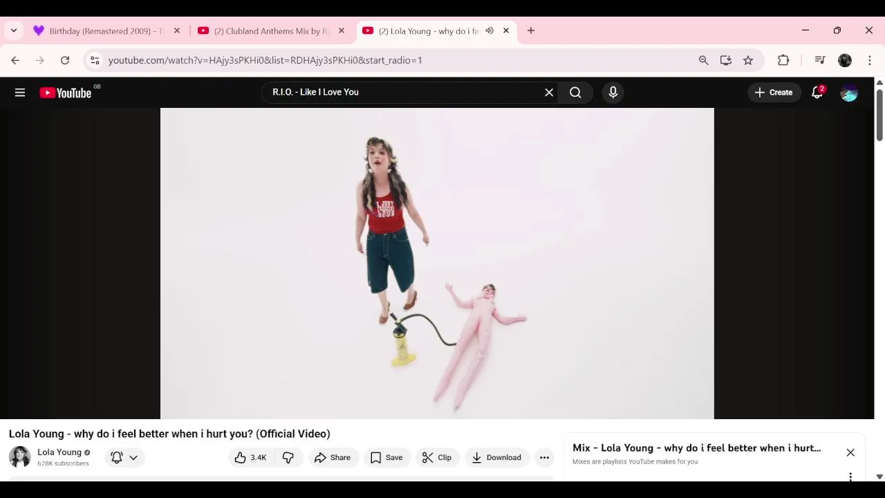Go to the YouTube home logo
Image resolution: width=885 pixels, height=498 pixels.
(x=66, y=93)
